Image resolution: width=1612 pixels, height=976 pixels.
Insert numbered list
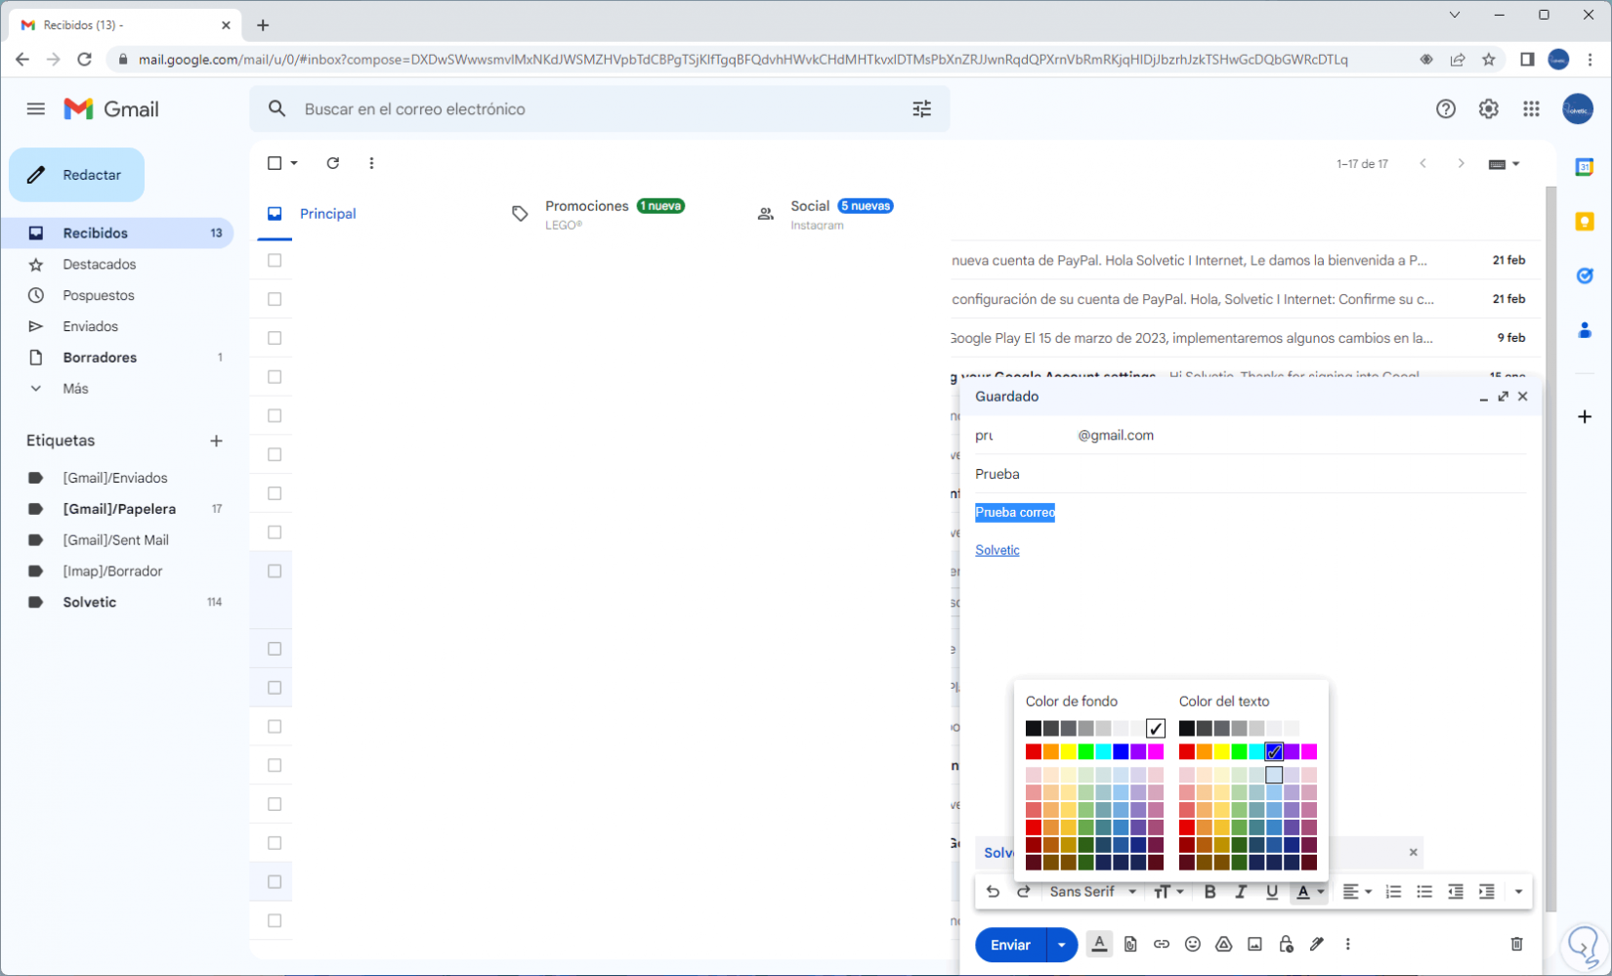(1393, 891)
